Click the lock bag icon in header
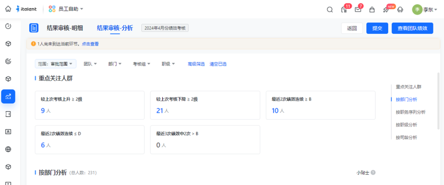444x185 pixels. click(x=372, y=9)
